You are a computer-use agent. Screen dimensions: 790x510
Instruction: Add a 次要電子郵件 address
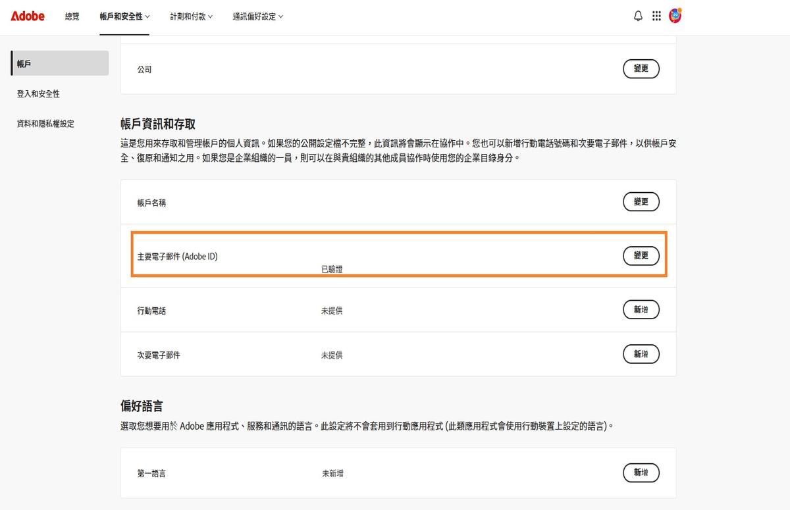coord(640,354)
